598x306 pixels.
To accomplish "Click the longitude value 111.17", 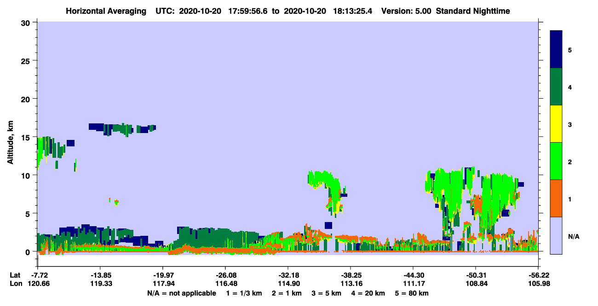I will tap(413, 284).
